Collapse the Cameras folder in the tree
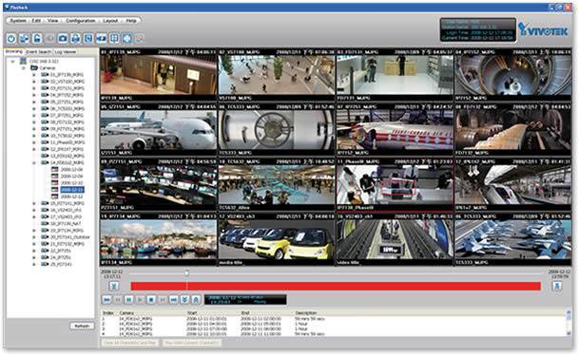 click(x=24, y=68)
